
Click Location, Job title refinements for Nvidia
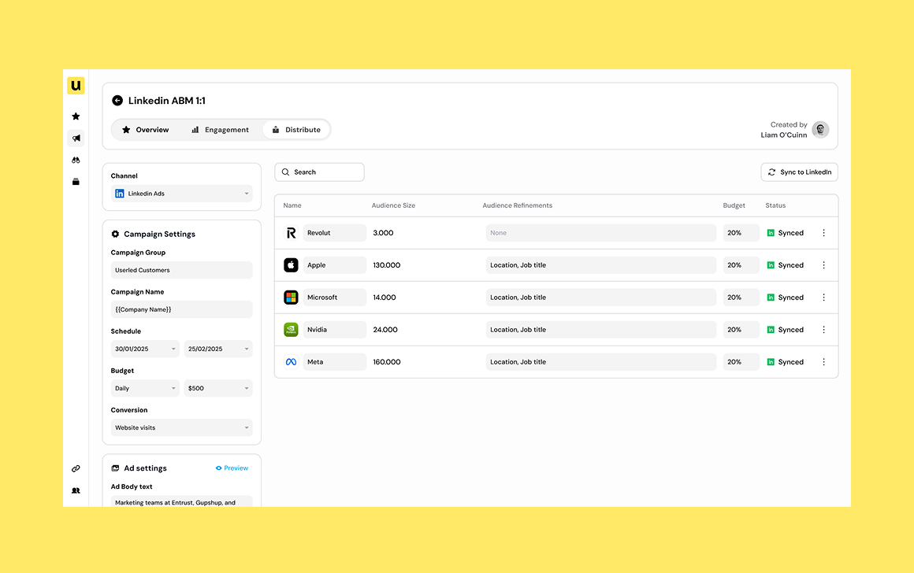pyautogui.click(x=601, y=330)
